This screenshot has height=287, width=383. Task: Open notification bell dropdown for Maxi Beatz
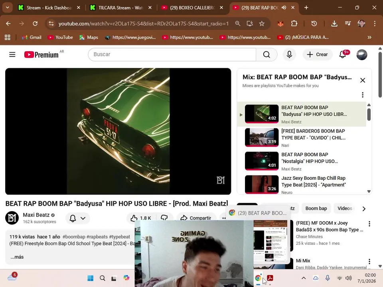(x=78, y=218)
